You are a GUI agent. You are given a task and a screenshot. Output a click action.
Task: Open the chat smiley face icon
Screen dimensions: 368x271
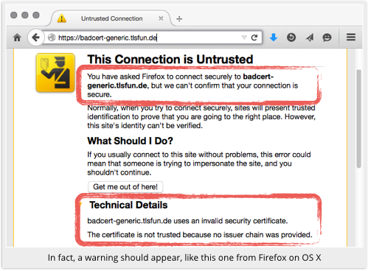[327, 38]
